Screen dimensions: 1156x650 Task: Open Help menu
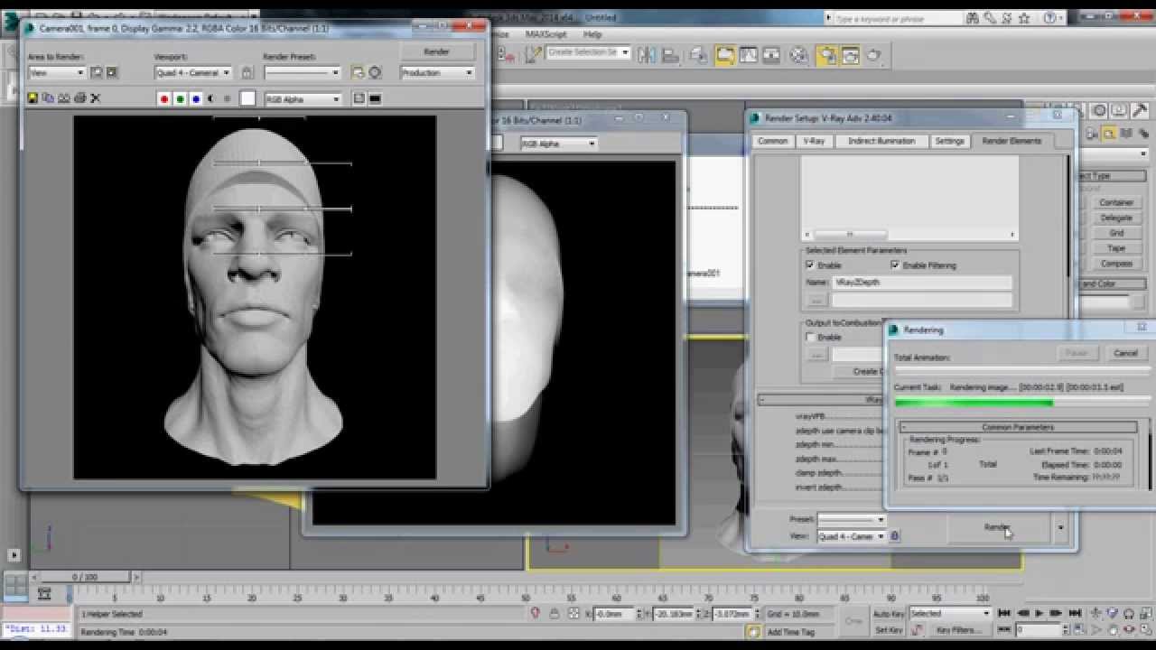point(592,34)
